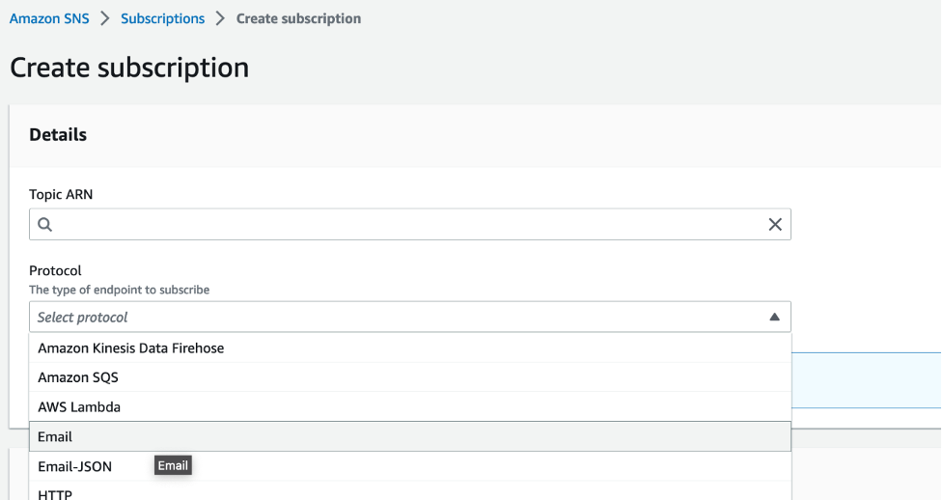Click 'The type of endpoint to subscribe' description

click(x=119, y=290)
